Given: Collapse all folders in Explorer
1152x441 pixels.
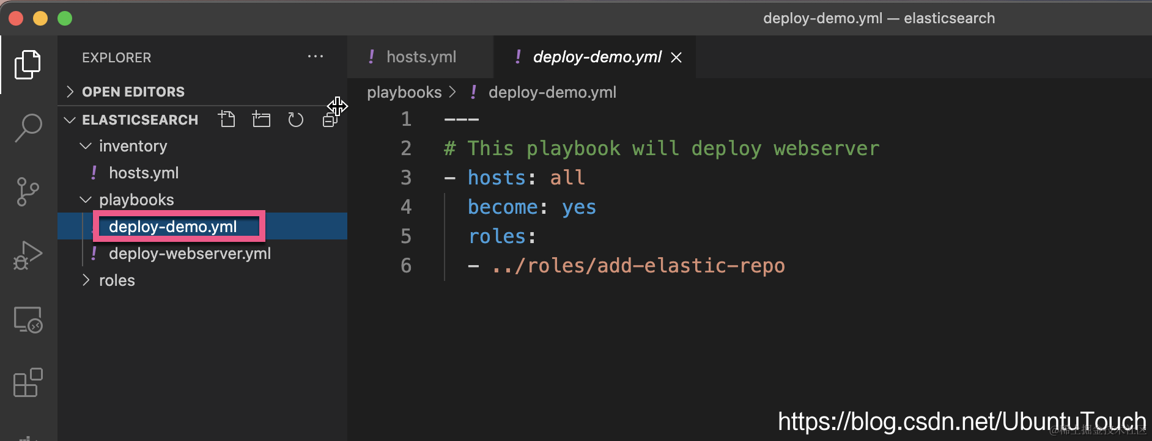Looking at the screenshot, I should (330, 119).
